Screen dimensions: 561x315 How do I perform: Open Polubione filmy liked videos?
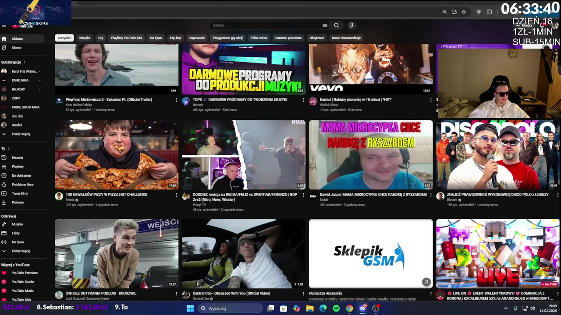point(22,185)
